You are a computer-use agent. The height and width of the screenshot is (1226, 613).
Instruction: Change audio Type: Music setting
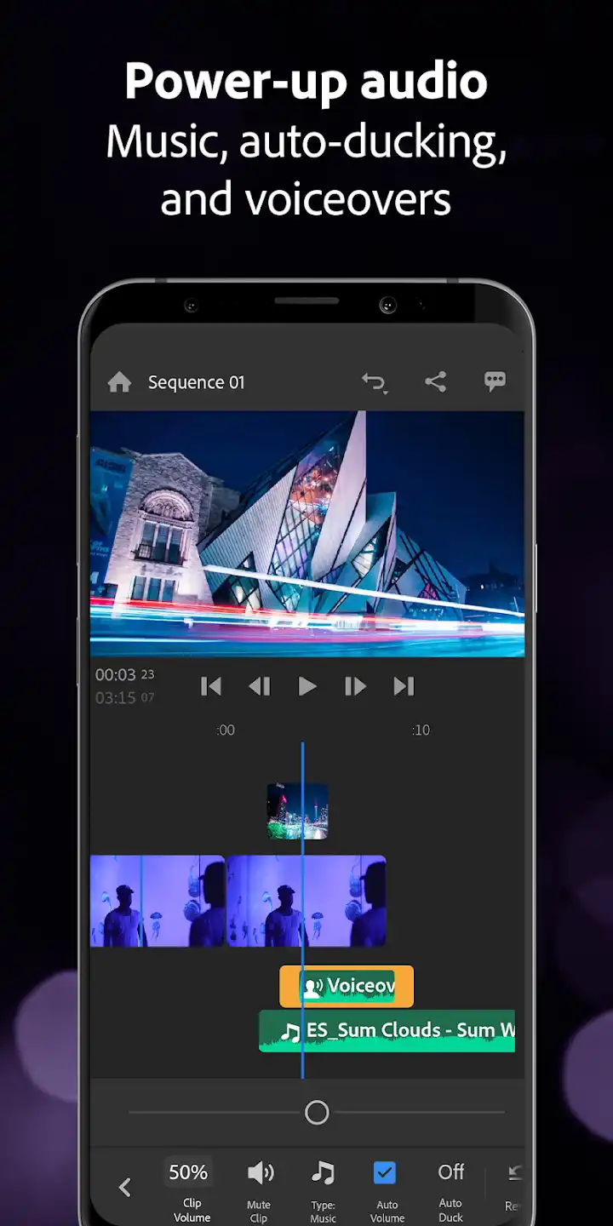pos(323,1189)
